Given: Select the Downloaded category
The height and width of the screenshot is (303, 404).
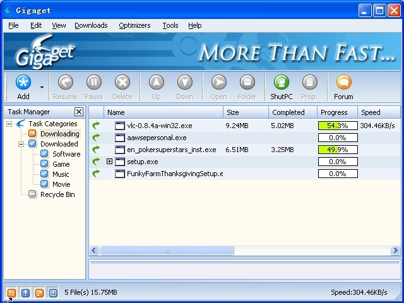Looking at the screenshot, I should point(59,144).
